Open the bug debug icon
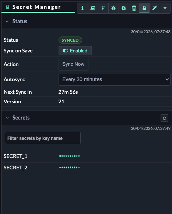 (113, 8)
